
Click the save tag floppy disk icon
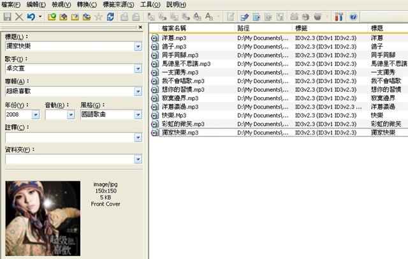point(8,16)
